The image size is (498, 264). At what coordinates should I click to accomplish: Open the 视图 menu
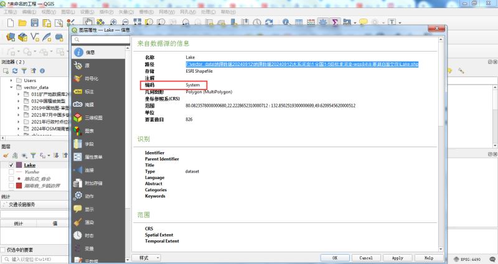pos(49,12)
